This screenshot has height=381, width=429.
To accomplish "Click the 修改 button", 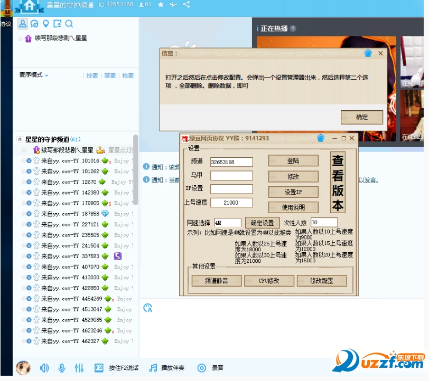I will click(x=293, y=177).
